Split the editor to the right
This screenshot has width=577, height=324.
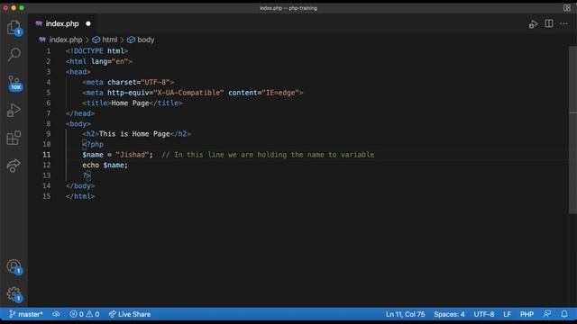click(x=549, y=23)
